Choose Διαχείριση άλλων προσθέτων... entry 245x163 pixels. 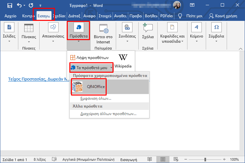click(x=109, y=114)
